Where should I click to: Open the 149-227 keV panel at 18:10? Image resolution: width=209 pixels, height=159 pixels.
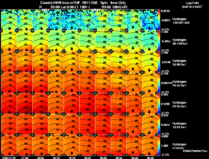pyautogui.click(x=56, y=20)
